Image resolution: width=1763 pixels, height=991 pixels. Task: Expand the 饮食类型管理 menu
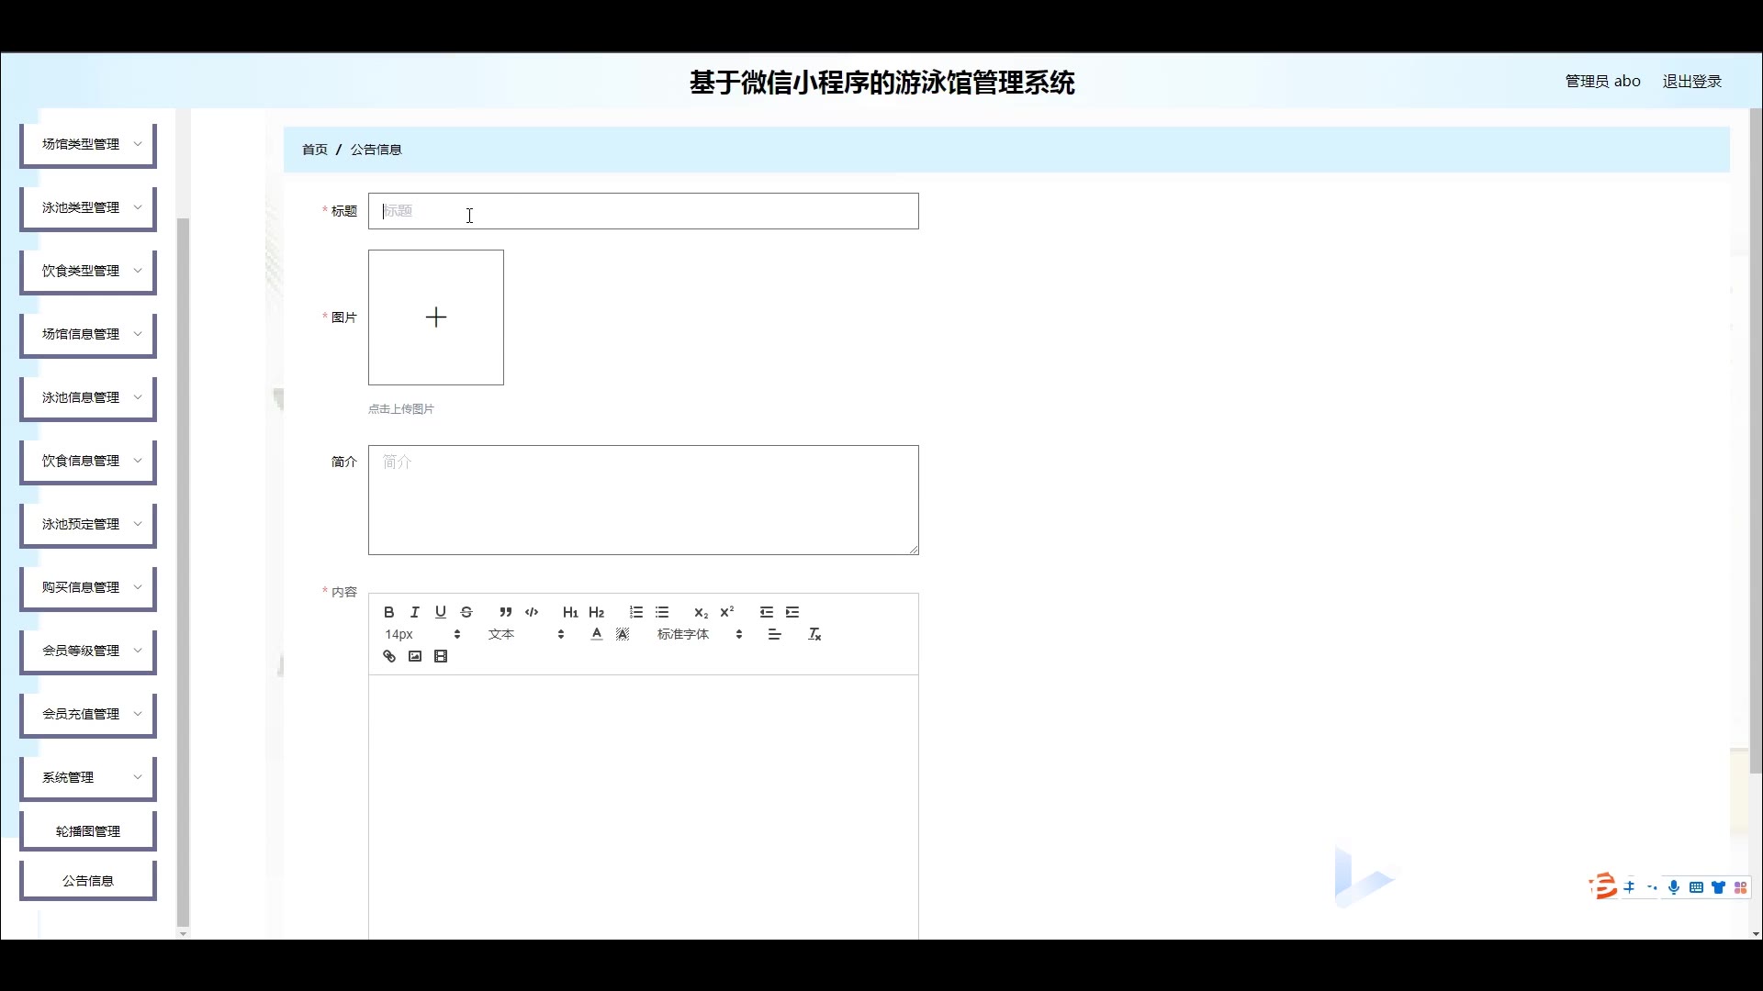coord(88,272)
